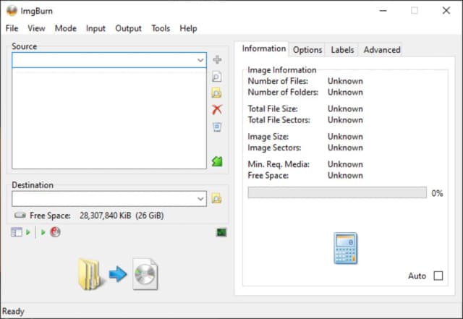
Task: Open the Input menu
Action: pos(95,28)
